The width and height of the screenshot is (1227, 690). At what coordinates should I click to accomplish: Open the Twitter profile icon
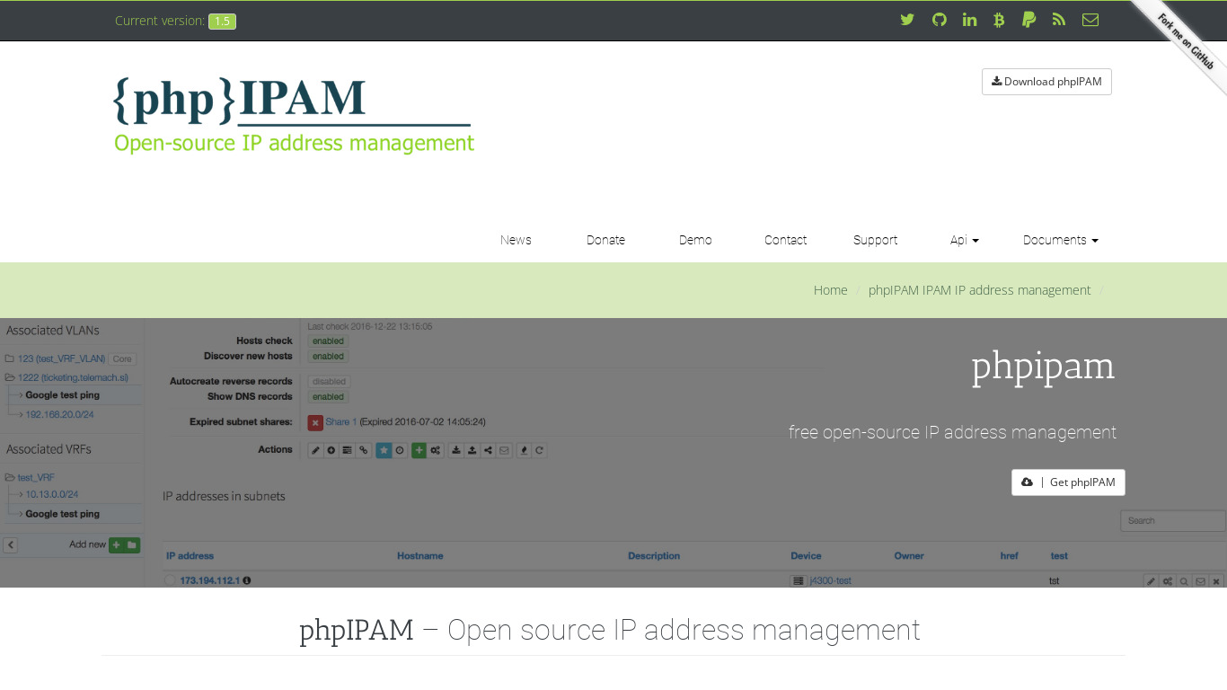907,20
